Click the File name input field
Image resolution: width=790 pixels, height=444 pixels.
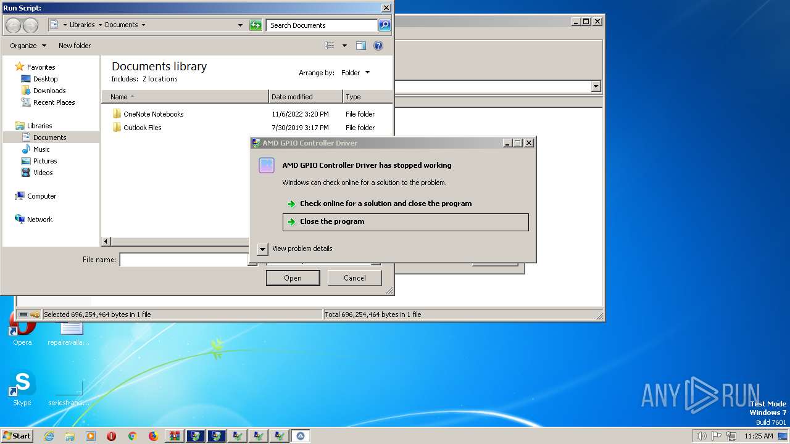pyautogui.click(x=184, y=260)
